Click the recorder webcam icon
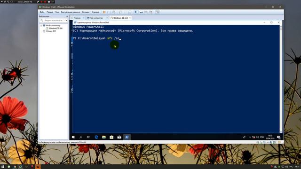Screen dimensions: 301x169 pyautogui.click(x=49, y=2)
